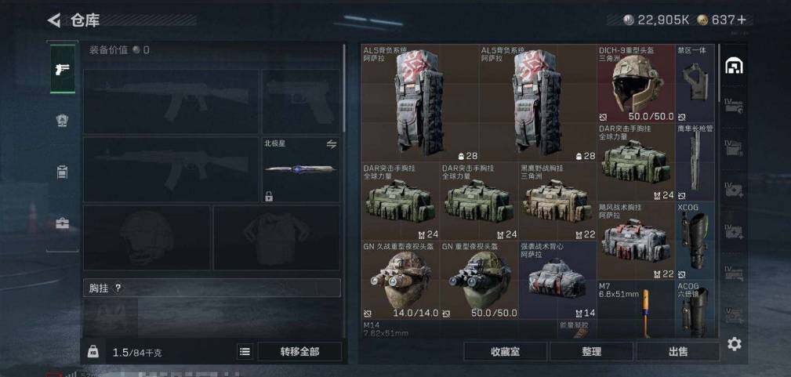Viewport: 791px width, 377px height.
Task: Select the first ALS背负系统 backpack
Action: coord(420,103)
